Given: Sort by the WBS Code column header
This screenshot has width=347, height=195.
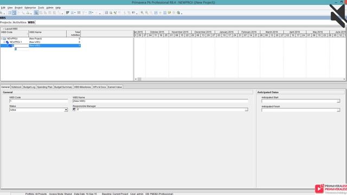Looking at the screenshot, I should pyautogui.click(x=15, y=34).
